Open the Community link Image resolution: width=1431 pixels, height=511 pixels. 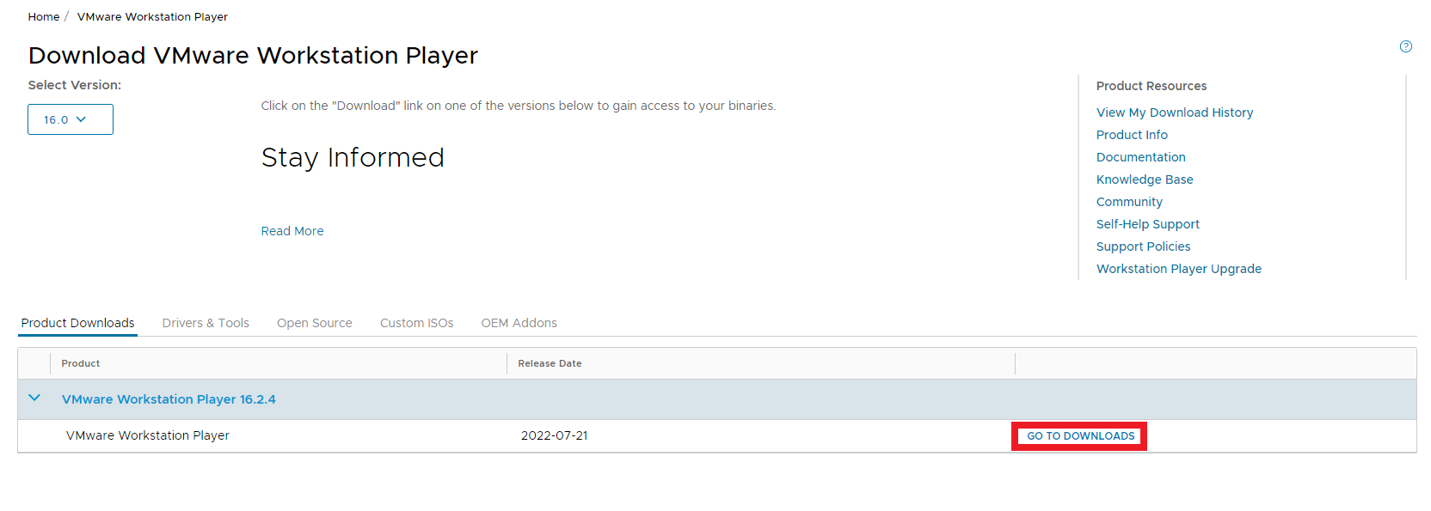(x=1129, y=202)
